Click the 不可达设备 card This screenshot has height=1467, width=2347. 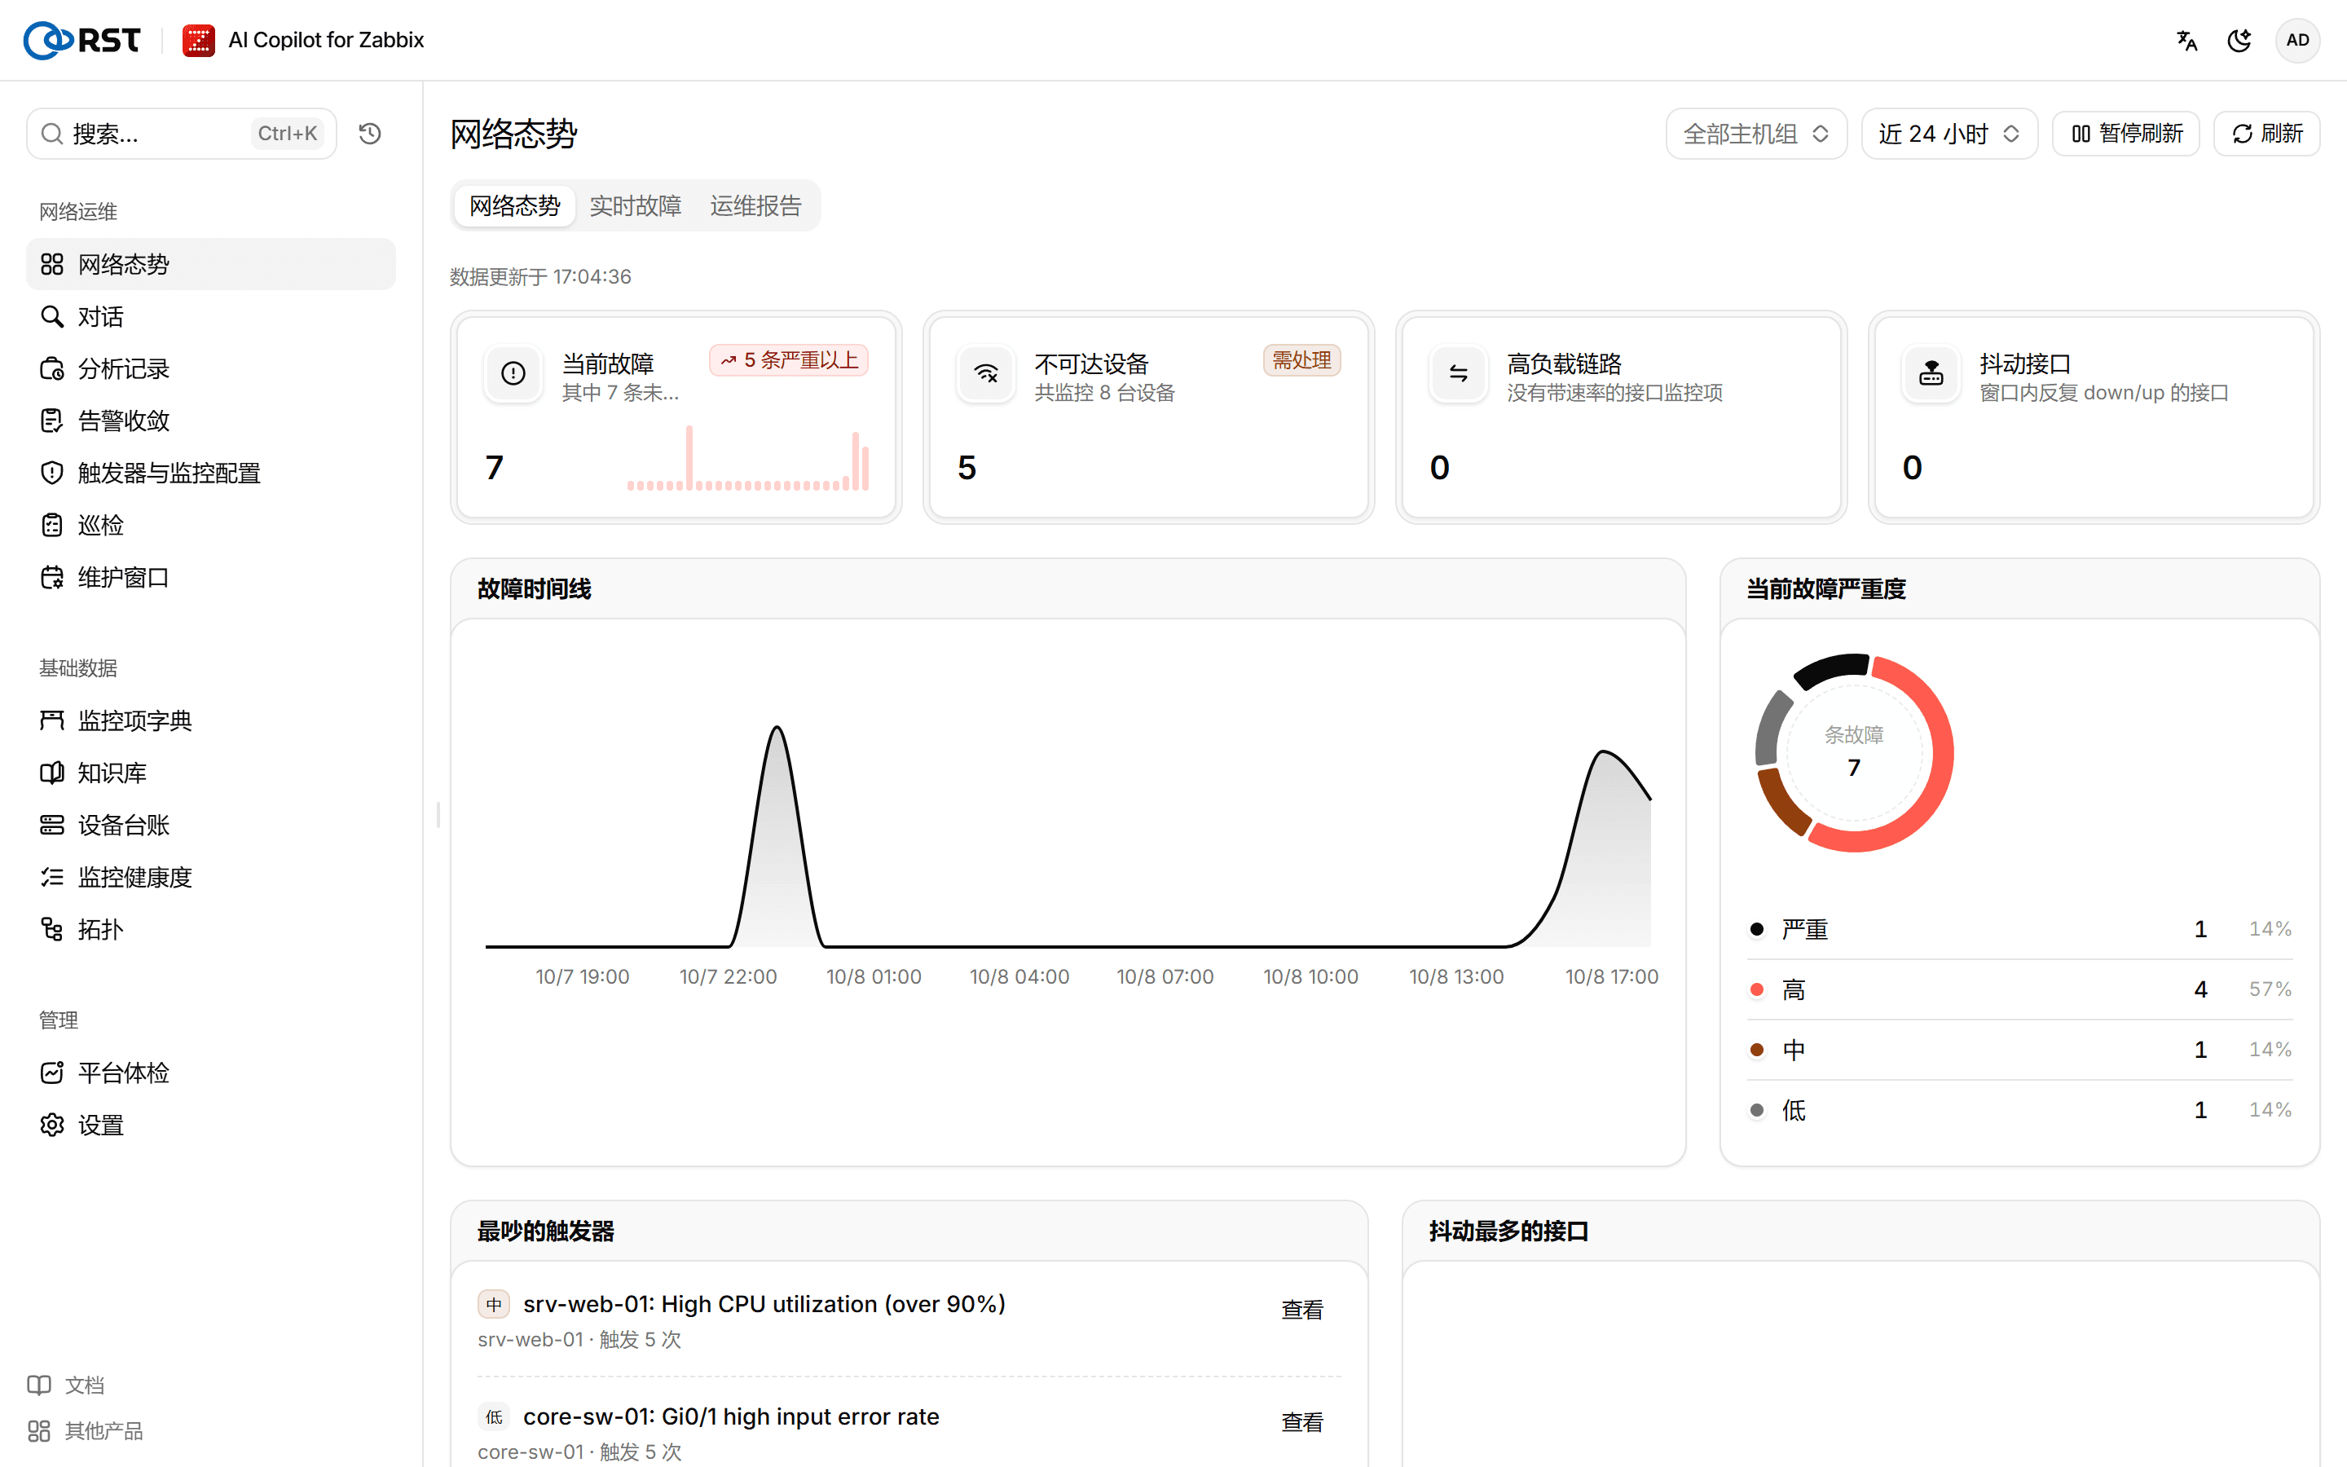tap(1148, 417)
